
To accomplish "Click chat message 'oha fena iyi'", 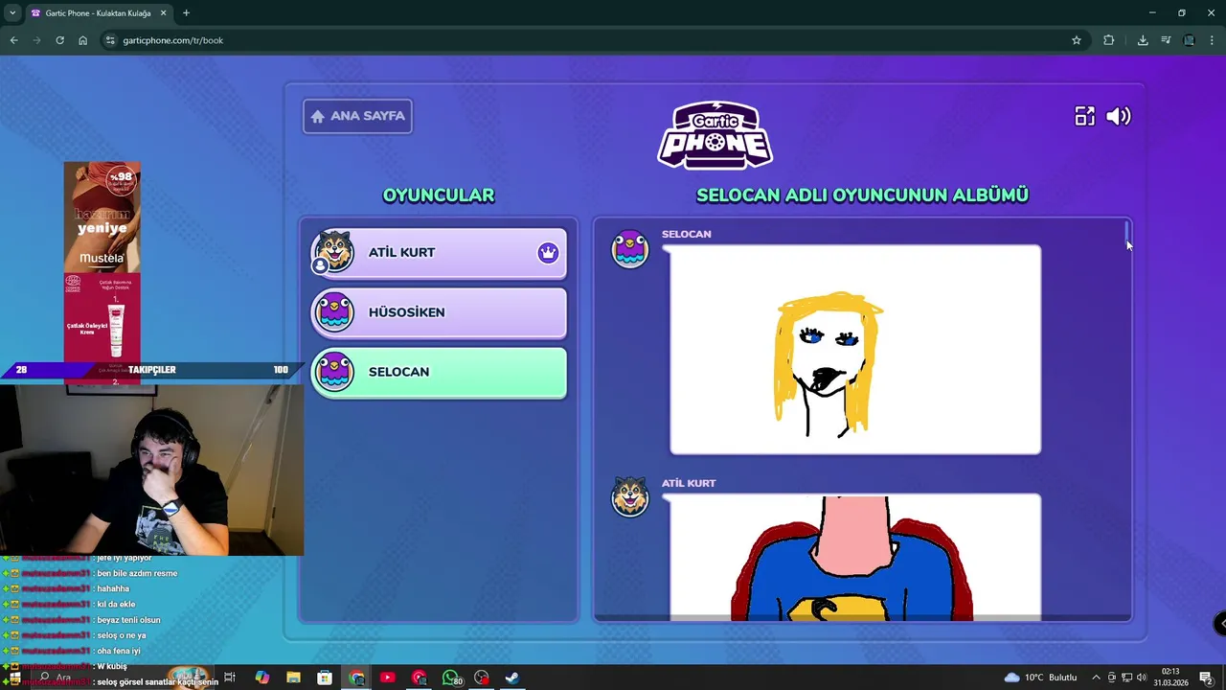I will (118, 651).
